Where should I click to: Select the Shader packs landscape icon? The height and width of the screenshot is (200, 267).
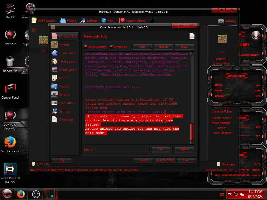[x=54, y=70]
